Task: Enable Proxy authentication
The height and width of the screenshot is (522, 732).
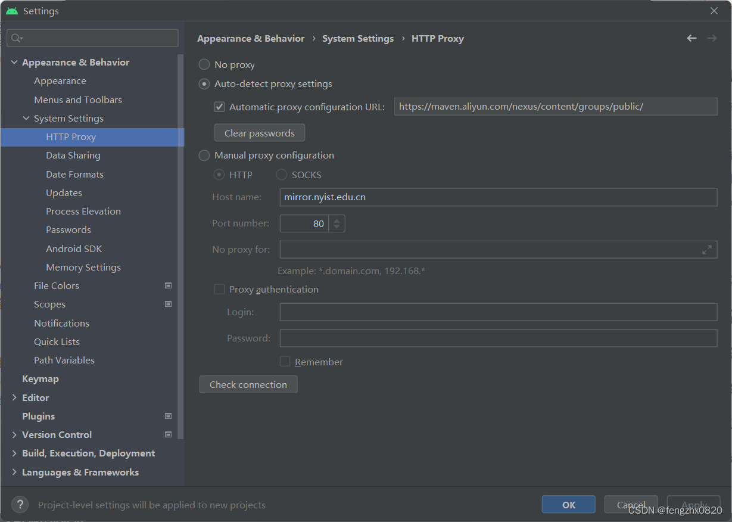Action: pos(219,289)
